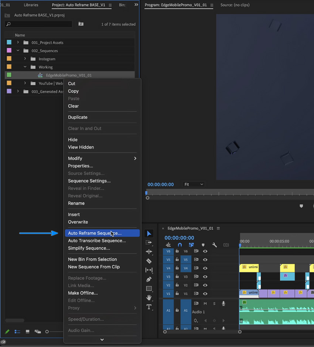
Task: Click Sequence Settings menu entry
Action: [89, 181]
